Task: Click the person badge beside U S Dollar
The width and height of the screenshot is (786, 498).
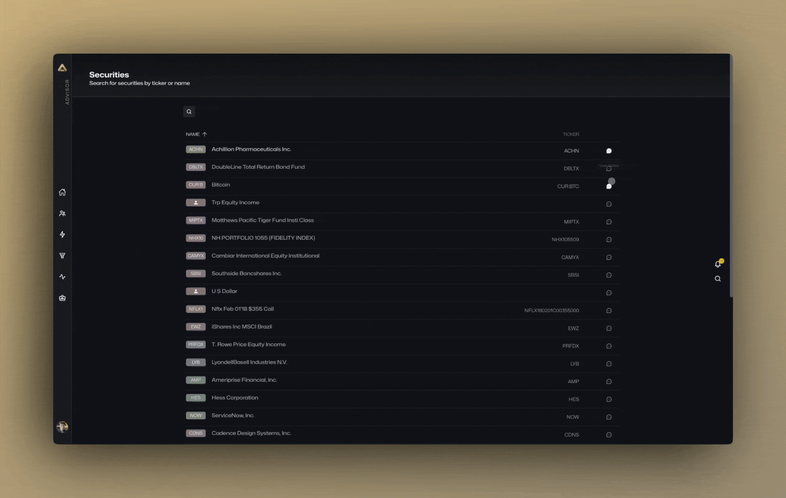Action: (x=196, y=291)
